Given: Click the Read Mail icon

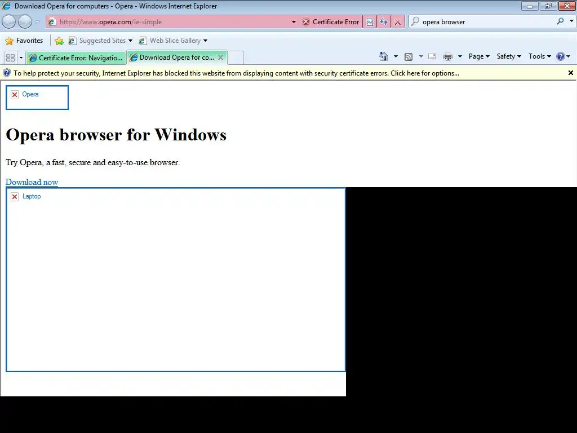Looking at the screenshot, I should [x=432, y=56].
